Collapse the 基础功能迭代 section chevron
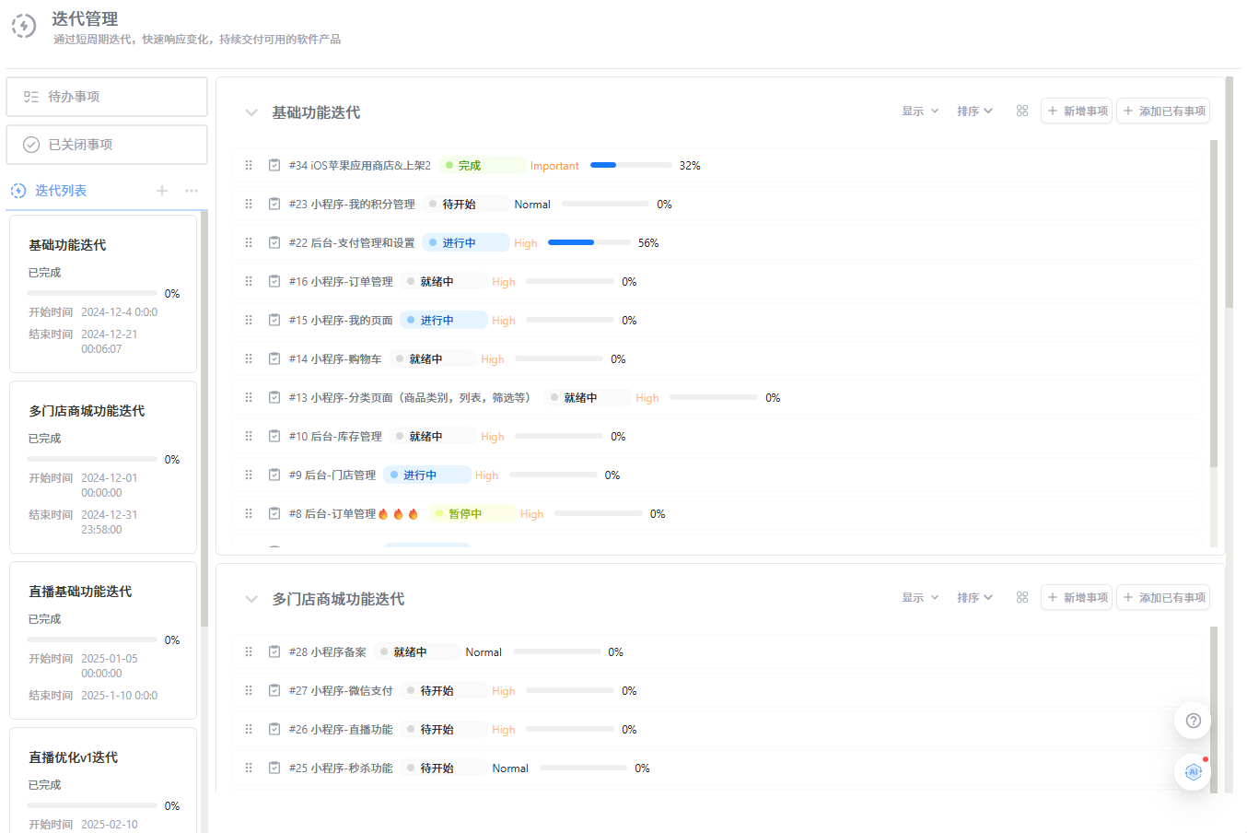 [x=251, y=111]
